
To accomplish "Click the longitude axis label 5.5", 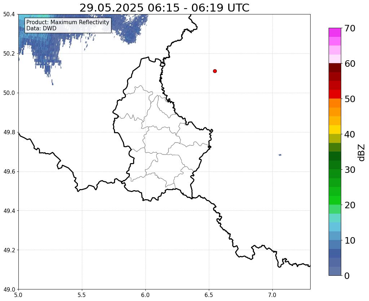I will point(82,295).
